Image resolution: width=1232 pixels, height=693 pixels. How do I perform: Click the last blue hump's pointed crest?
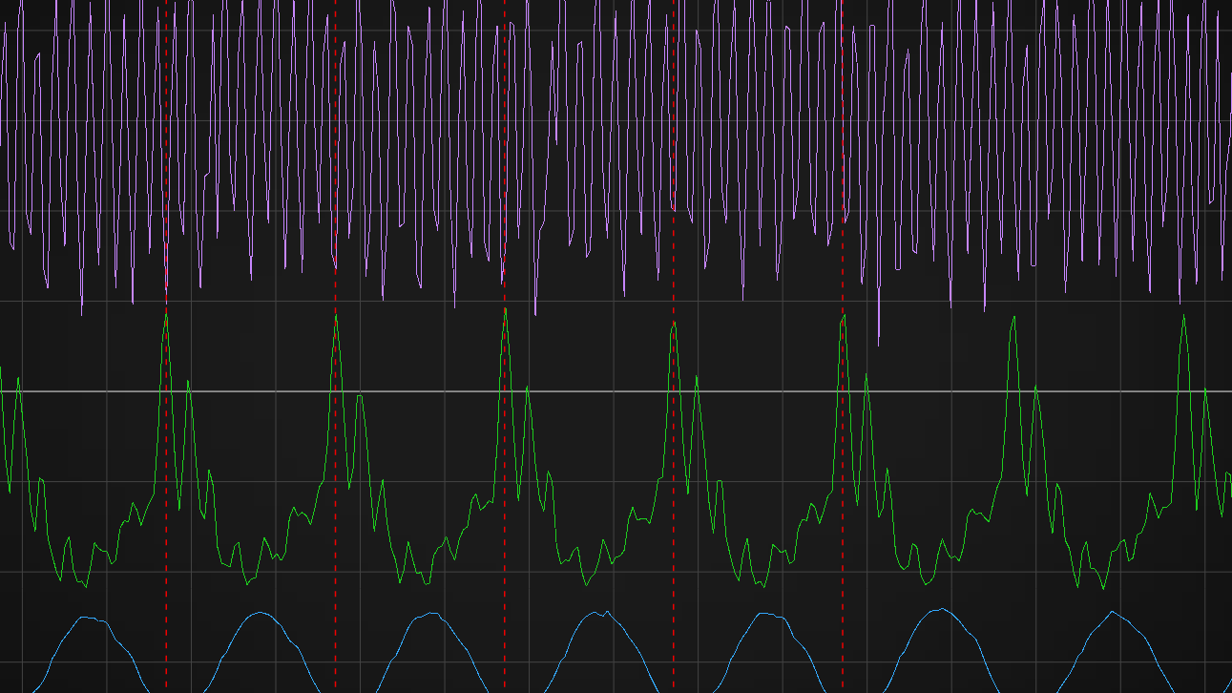coord(1112,611)
